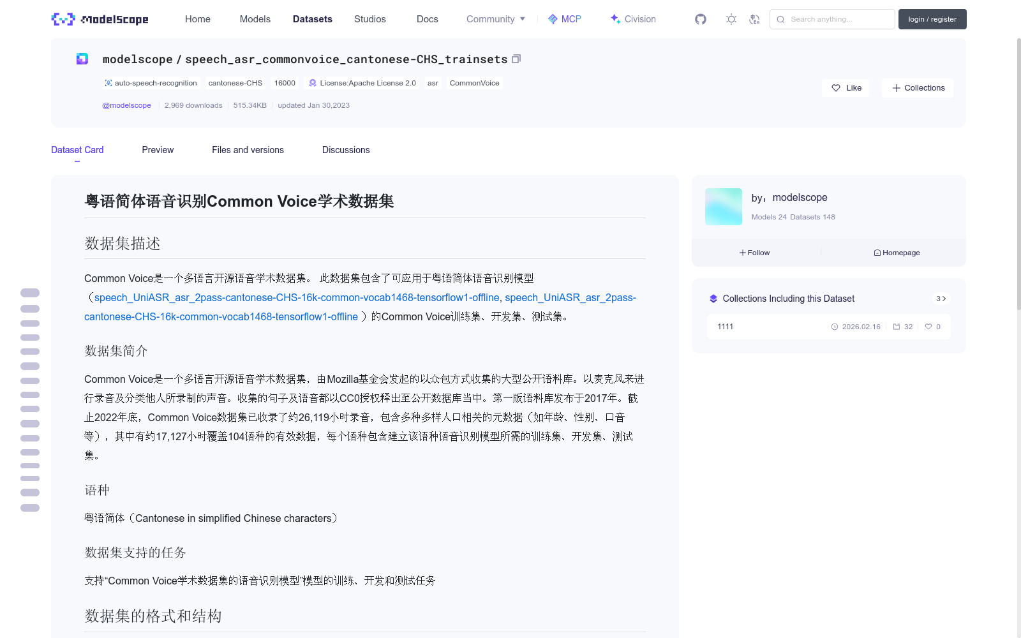This screenshot has width=1021, height=638.
Task: Click the Civision sparkle icon
Action: coord(615,19)
